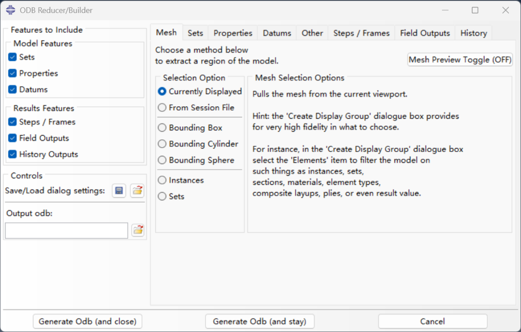This screenshot has height=332, width=521.
Task: Pick the Bounding Sphere option
Action: pos(162,160)
